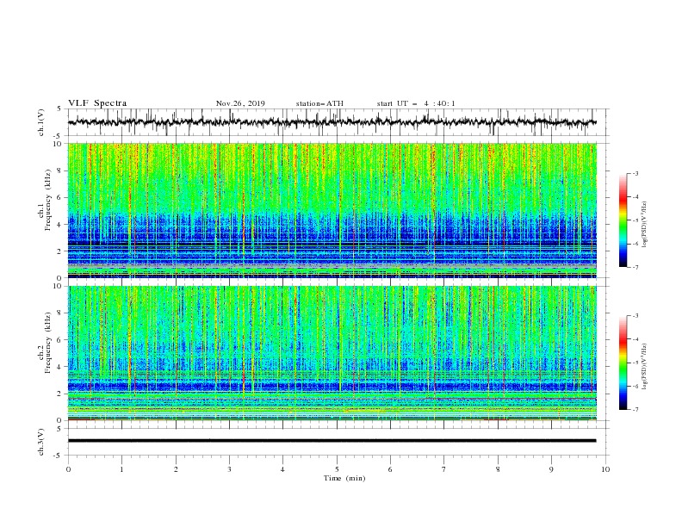
Task: Click the "-7" label on the ch.2 colorbar
Action: (635, 410)
